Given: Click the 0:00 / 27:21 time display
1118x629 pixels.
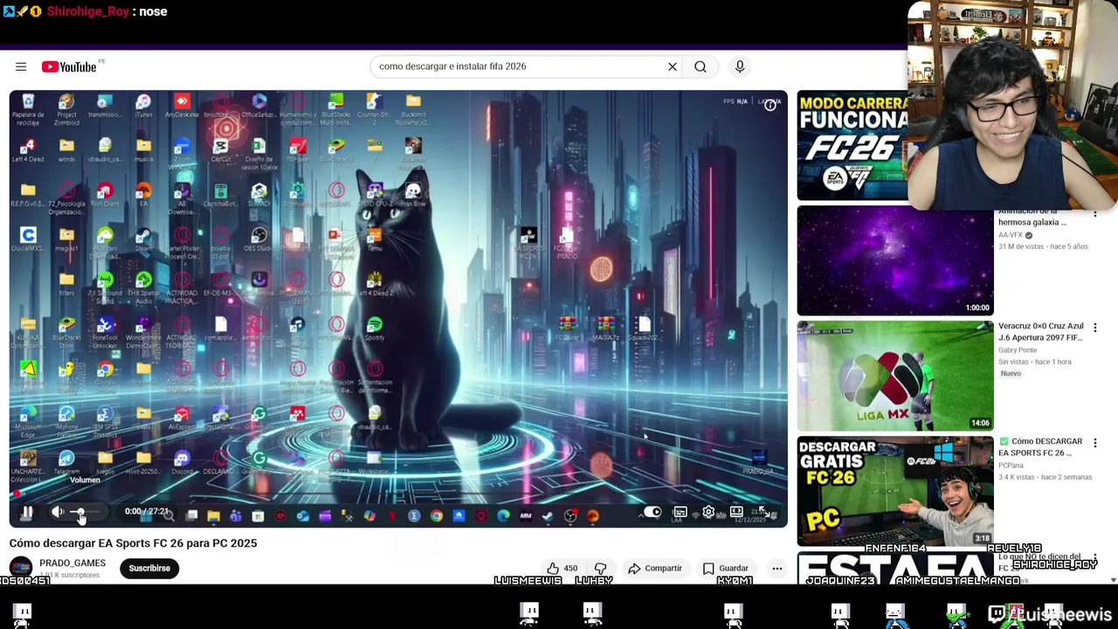Looking at the screenshot, I should click(x=146, y=512).
